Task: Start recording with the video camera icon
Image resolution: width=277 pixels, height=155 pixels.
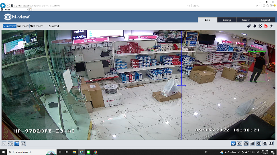Action: click(x=252, y=143)
